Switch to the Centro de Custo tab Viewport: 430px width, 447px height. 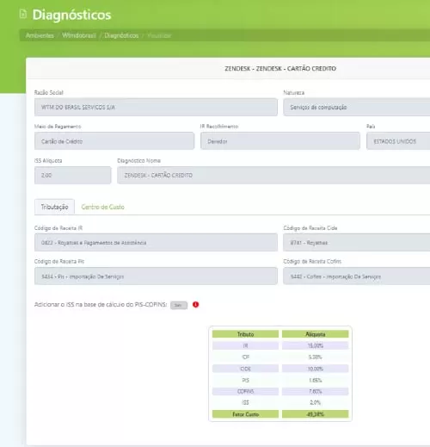tap(103, 207)
